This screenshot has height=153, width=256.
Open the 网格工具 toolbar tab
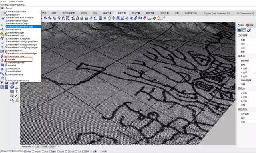(150, 13)
